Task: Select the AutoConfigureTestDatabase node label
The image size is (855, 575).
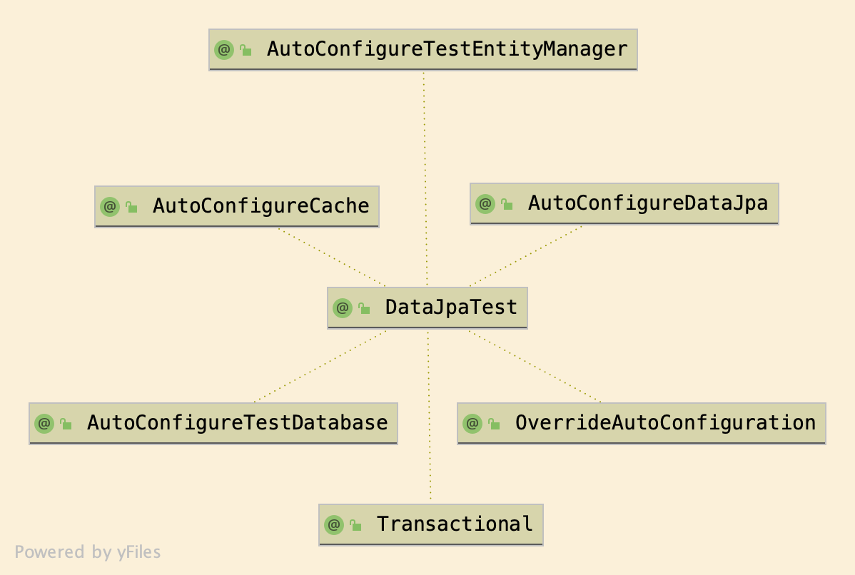Action: (237, 423)
